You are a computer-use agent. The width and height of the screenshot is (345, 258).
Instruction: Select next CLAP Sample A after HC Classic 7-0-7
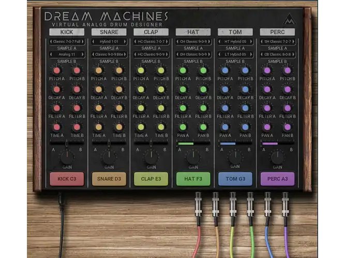[167, 41]
